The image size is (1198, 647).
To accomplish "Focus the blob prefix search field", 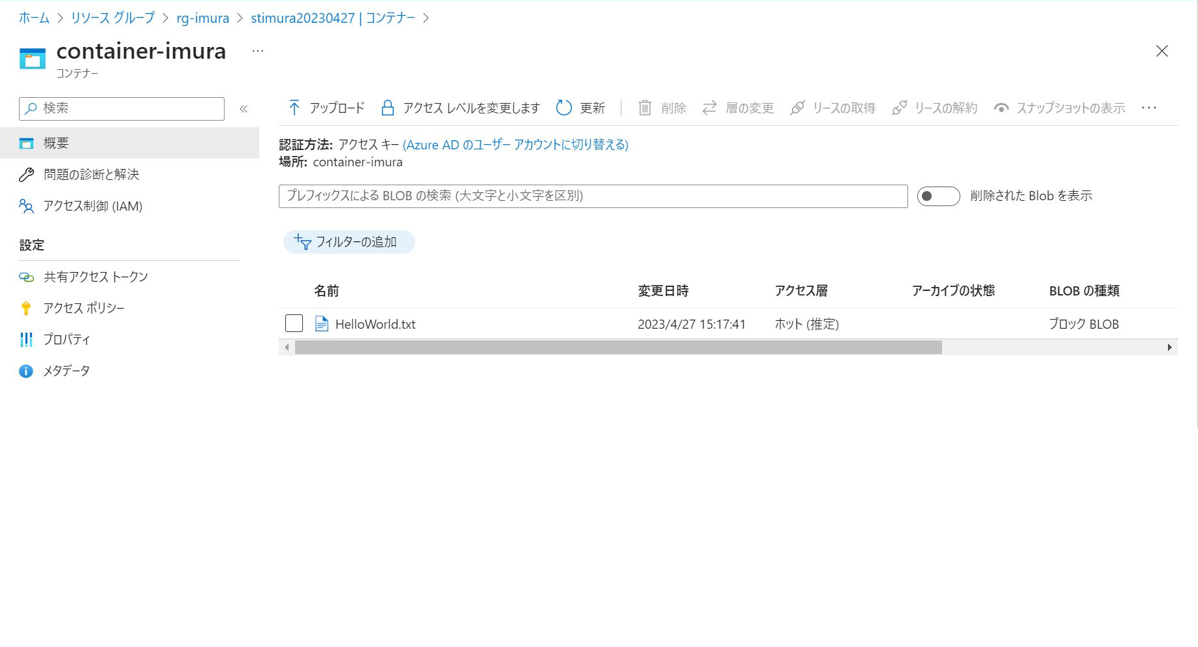I will (x=593, y=196).
